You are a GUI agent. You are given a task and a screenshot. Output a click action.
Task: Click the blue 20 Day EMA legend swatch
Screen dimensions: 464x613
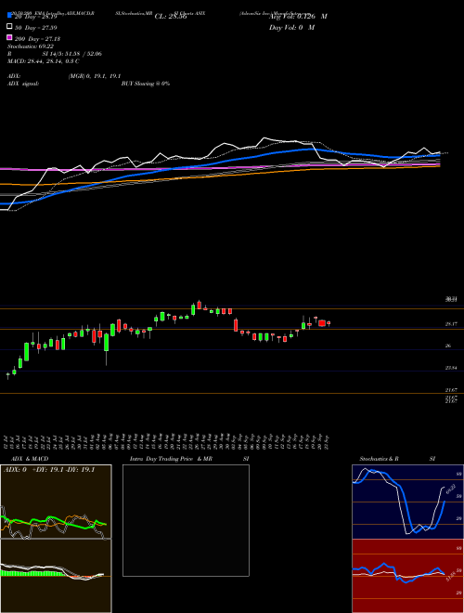[9, 15]
